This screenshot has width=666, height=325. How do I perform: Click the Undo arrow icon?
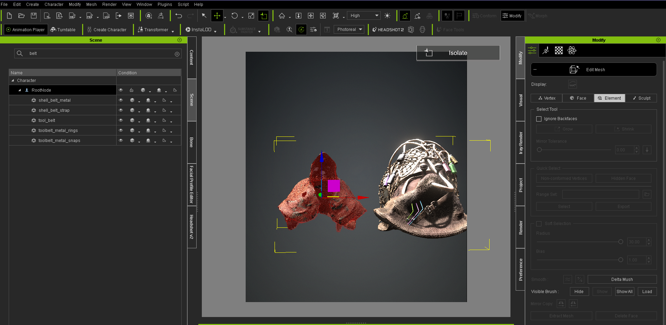coord(179,16)
